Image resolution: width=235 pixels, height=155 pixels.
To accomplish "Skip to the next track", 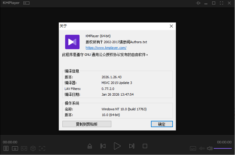I will 132,146.
